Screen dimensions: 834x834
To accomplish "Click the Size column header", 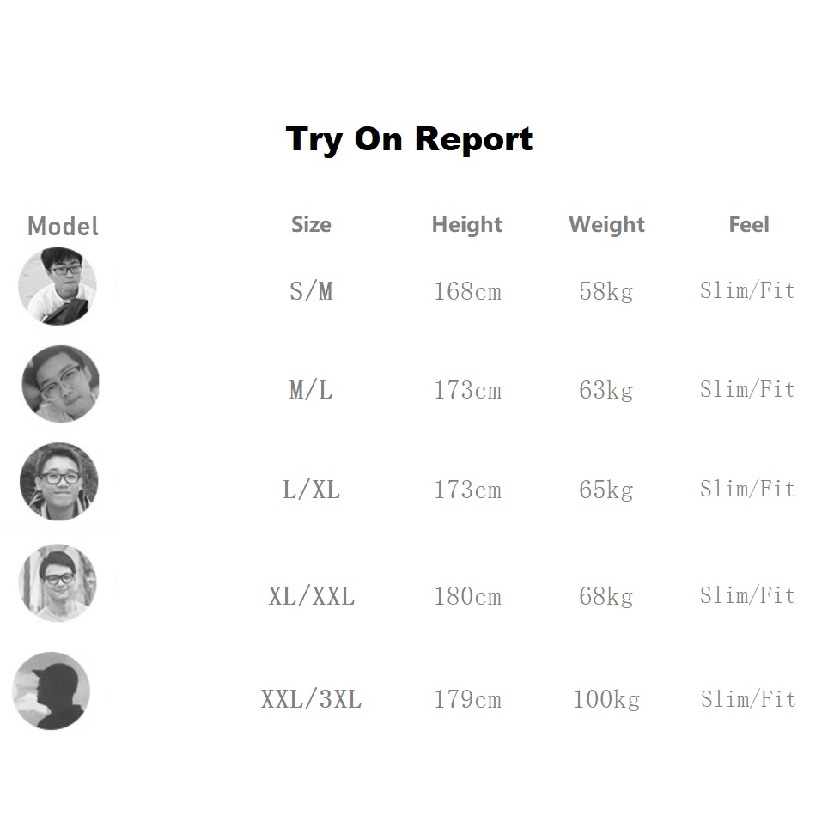I will (x=311, y=225).
